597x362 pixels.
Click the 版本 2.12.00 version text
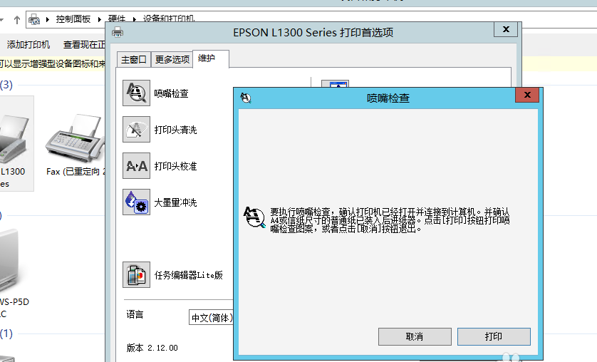click(152, 348)
